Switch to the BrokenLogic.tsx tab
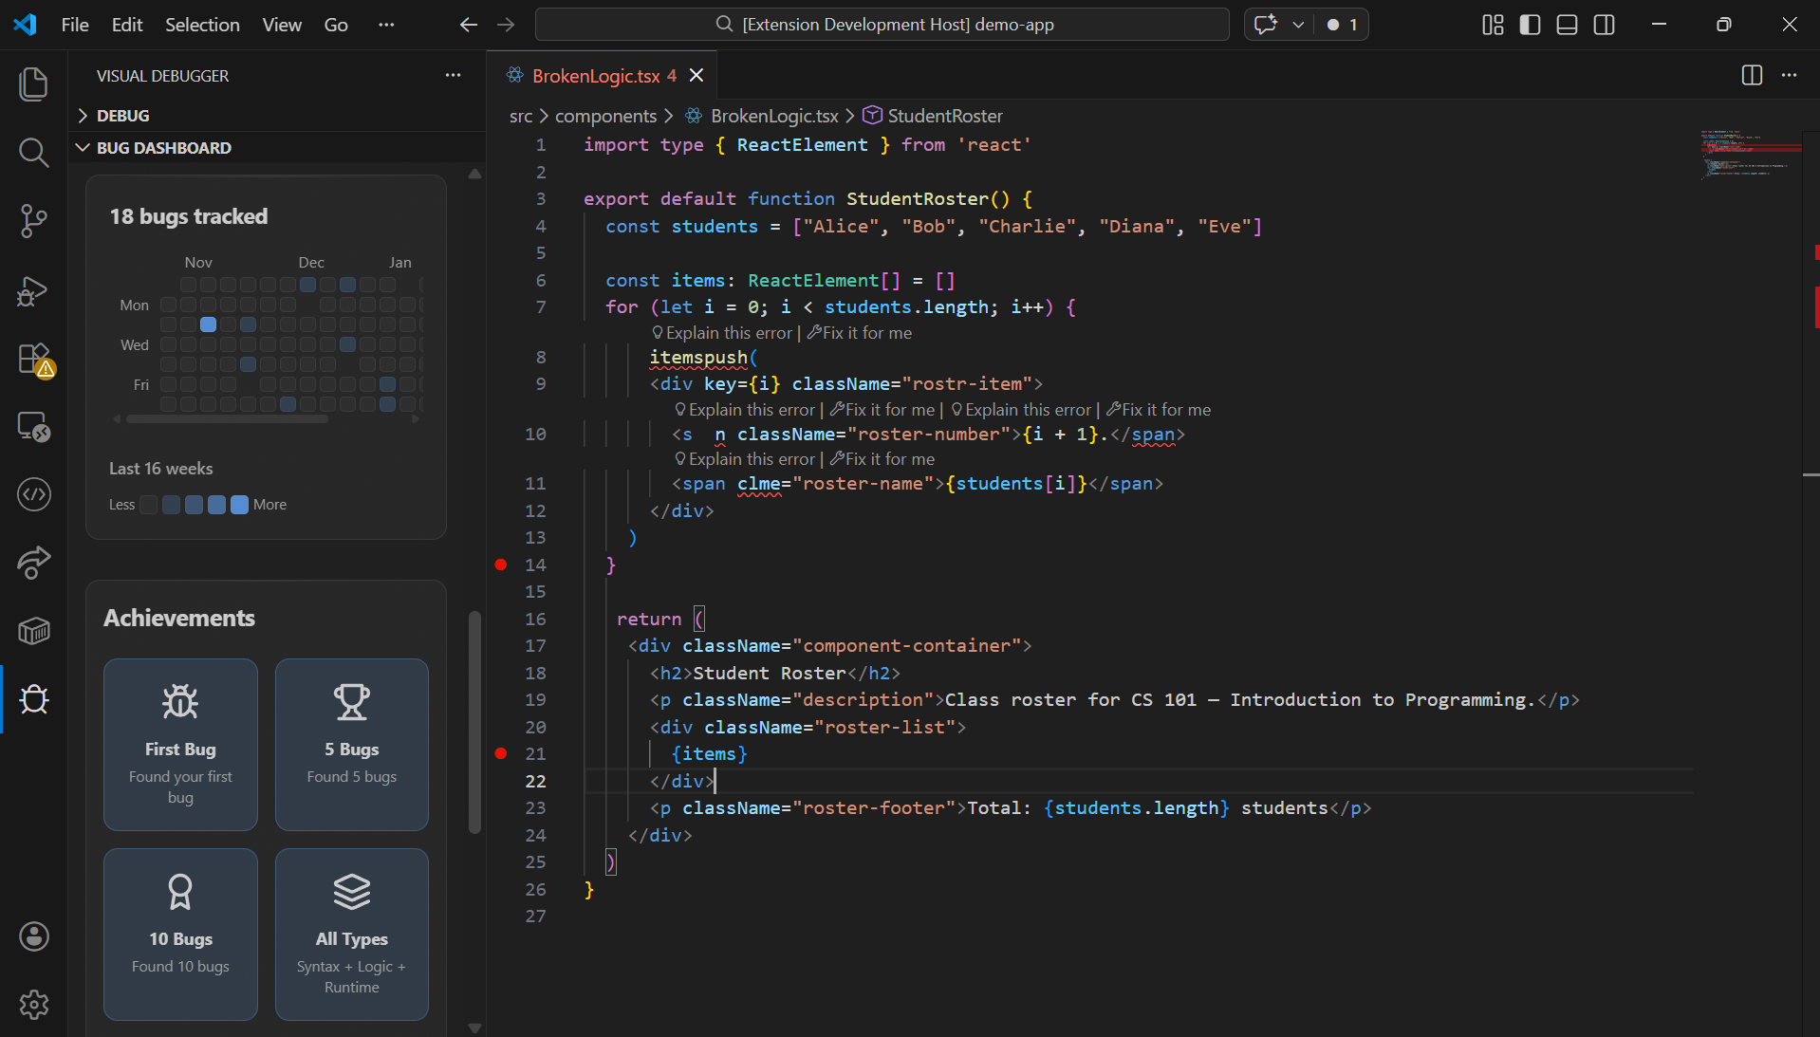The image size is (1820, 1037). tap(595, 76)
